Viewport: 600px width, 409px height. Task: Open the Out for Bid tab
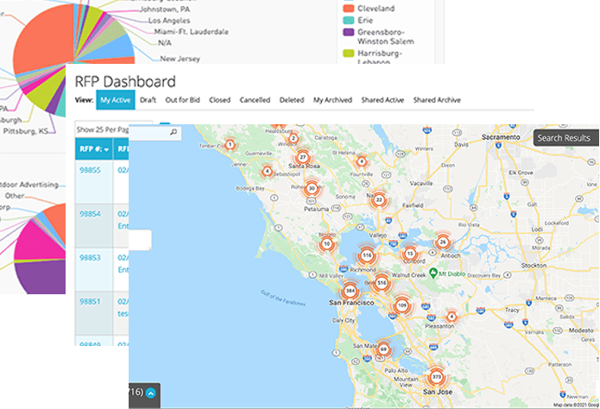(x=182, y=100)
